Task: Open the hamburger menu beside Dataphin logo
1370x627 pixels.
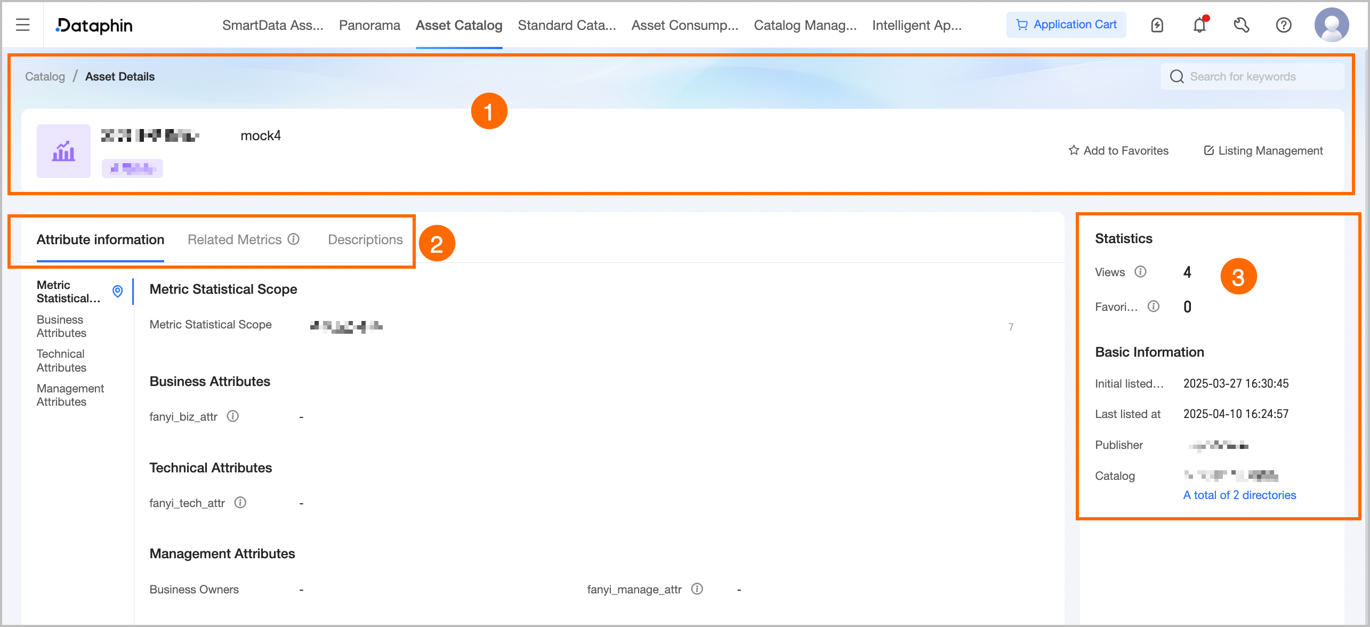Action: coord(22,24)
